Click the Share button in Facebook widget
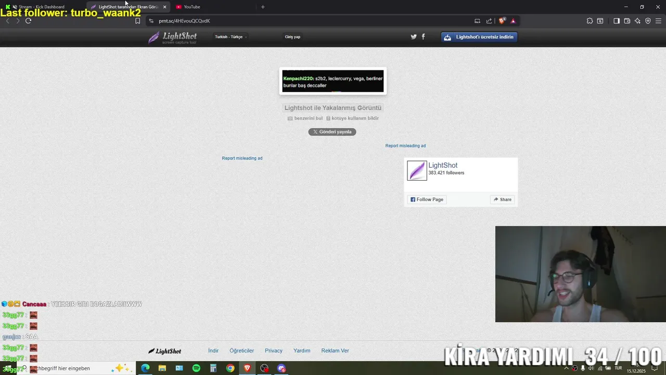Screen dimensions: 666x375 (503, 199)
